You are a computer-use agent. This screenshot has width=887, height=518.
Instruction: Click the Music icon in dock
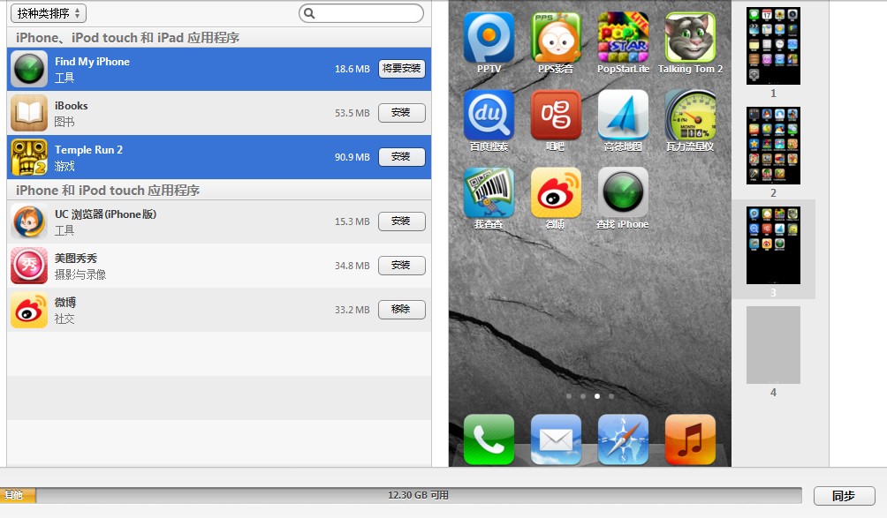click(690, 439)
